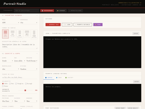Screen dimensions: 145x109
Task: Copy the JSON paramètres complets output
Action: pyautogui.click(x=136, y=34)
